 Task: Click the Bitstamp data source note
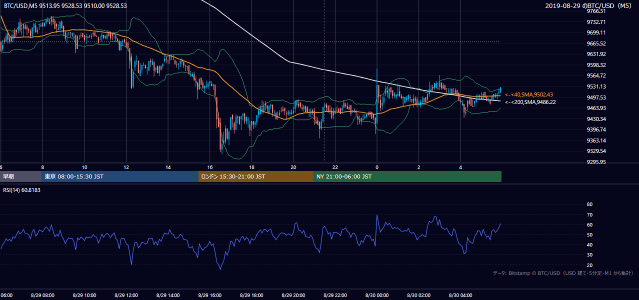pyautogui.click(x=563, y=273)
